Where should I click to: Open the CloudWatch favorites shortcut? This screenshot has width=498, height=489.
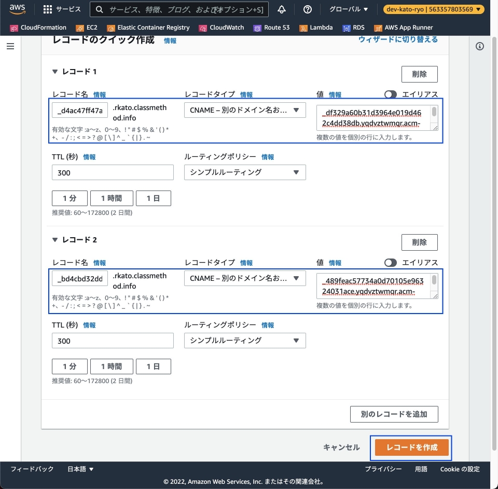[221, 28]
